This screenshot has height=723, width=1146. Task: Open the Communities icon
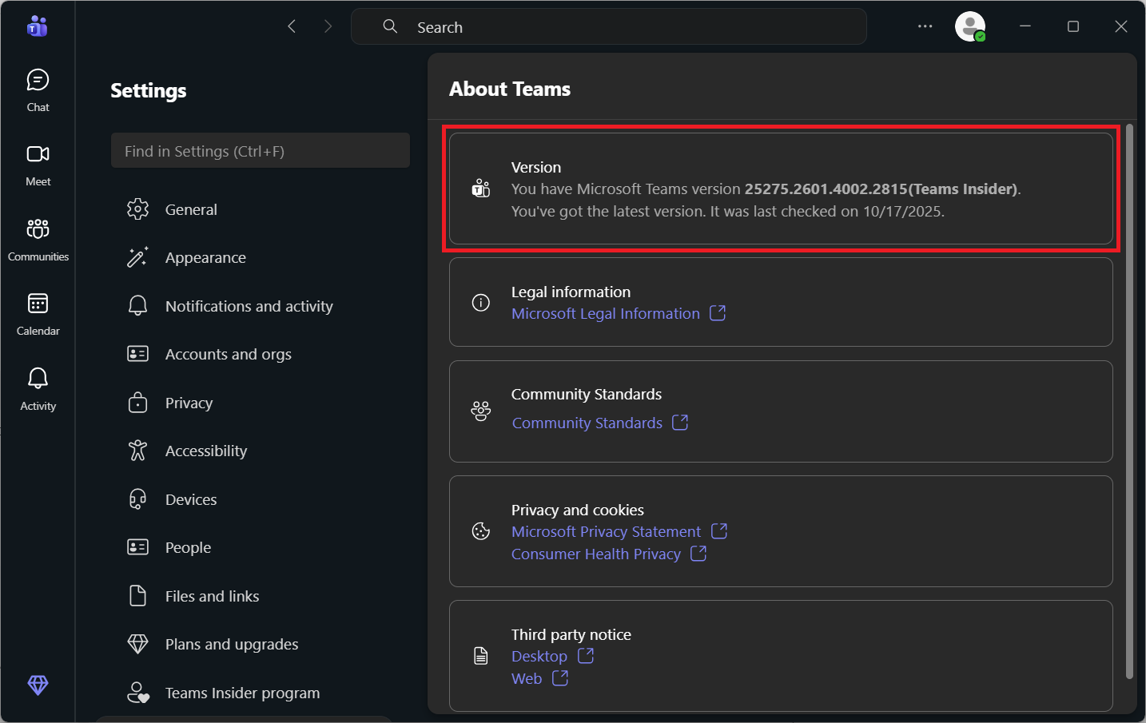coord(38,239)
